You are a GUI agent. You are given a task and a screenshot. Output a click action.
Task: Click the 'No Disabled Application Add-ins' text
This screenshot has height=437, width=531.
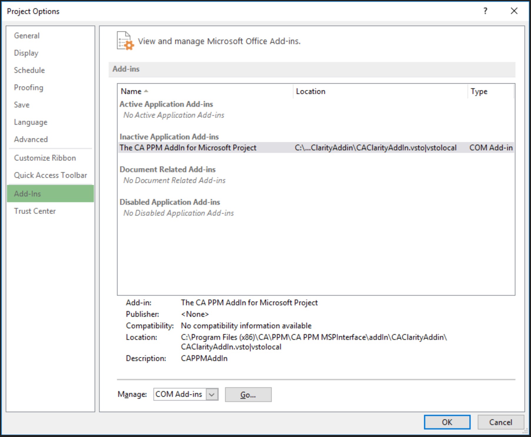tap(179, 213)
